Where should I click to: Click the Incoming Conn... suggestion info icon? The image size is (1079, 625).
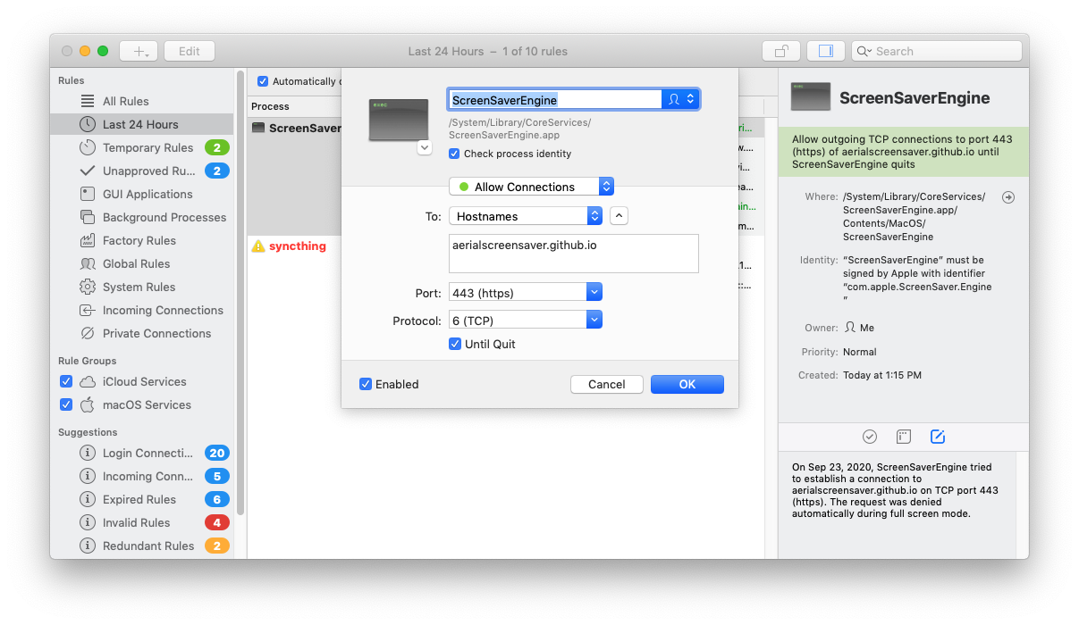tap(88, 476)
